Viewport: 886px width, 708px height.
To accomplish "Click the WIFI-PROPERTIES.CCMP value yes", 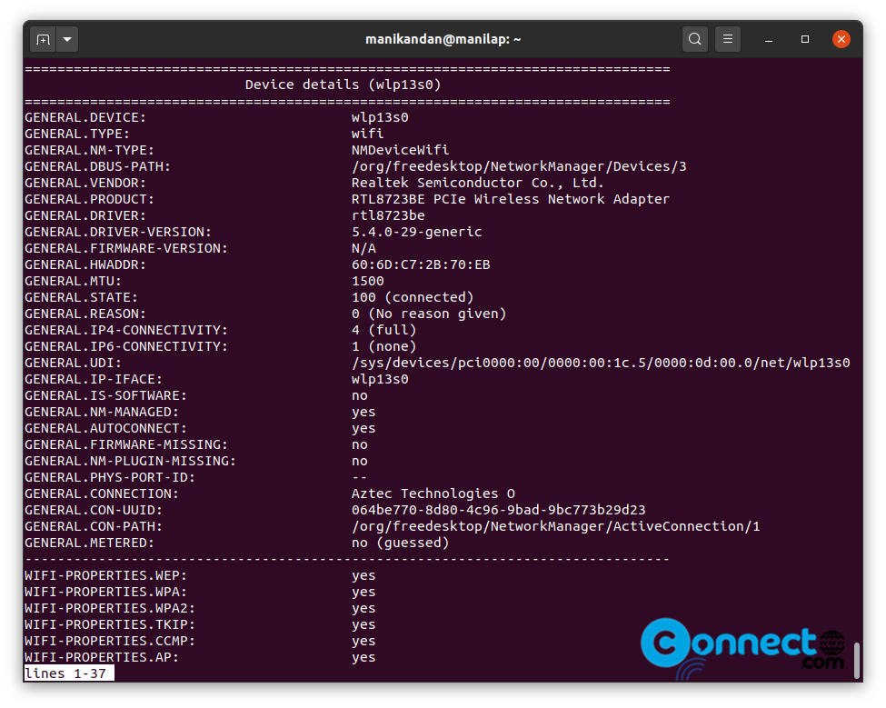I will click(x=363, y=642).
